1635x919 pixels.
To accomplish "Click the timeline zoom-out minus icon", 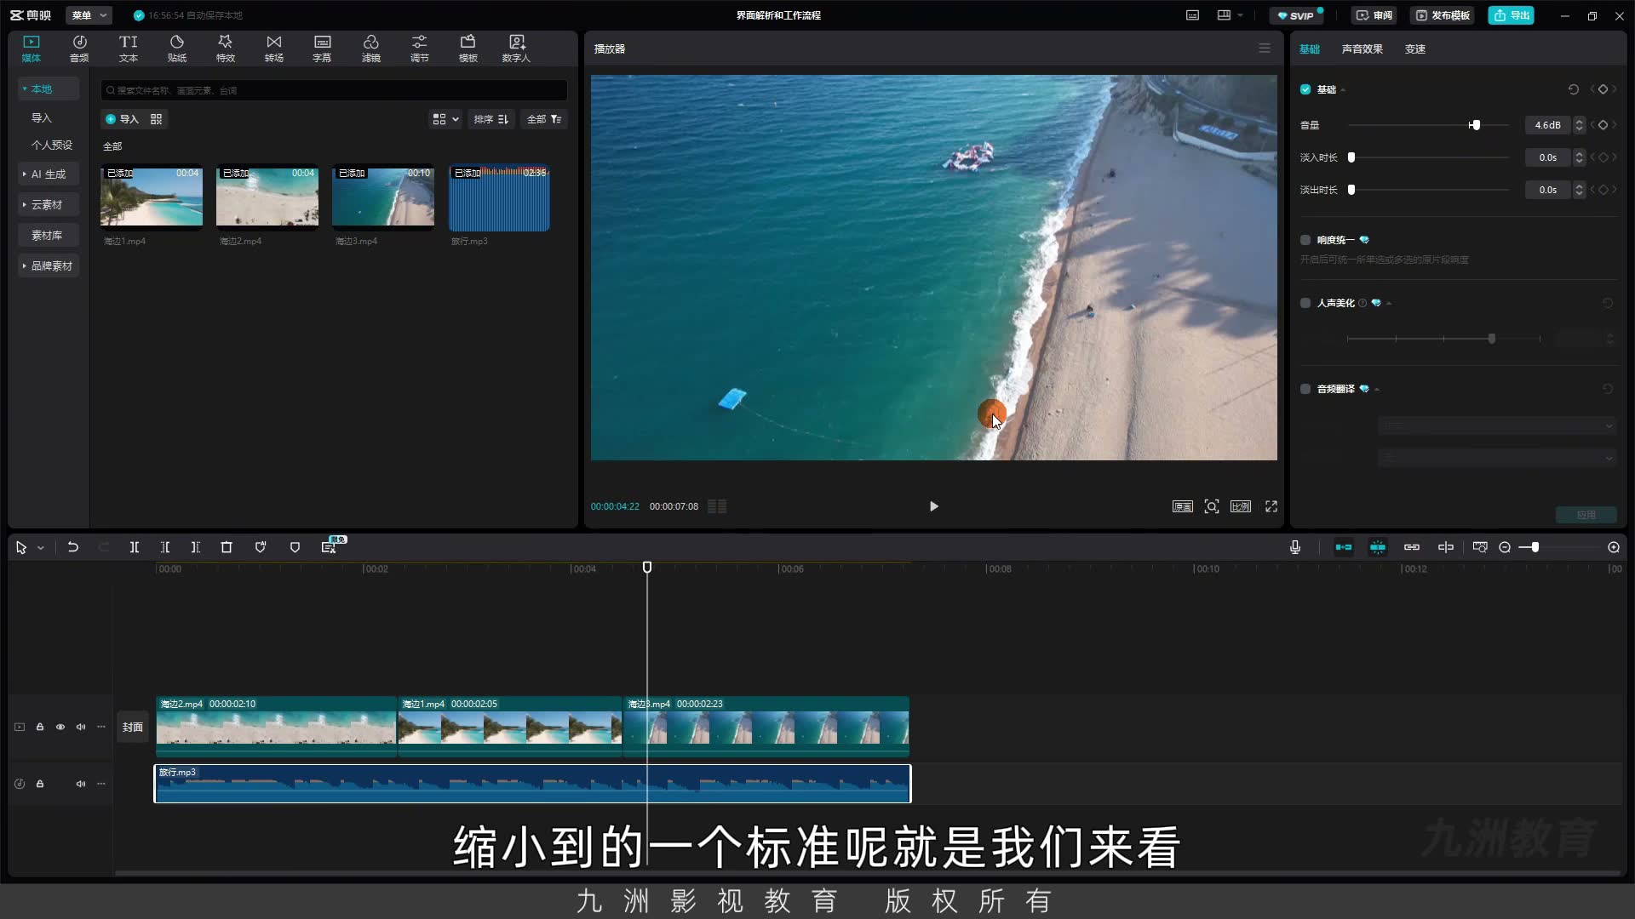I will click(1505, 547).
